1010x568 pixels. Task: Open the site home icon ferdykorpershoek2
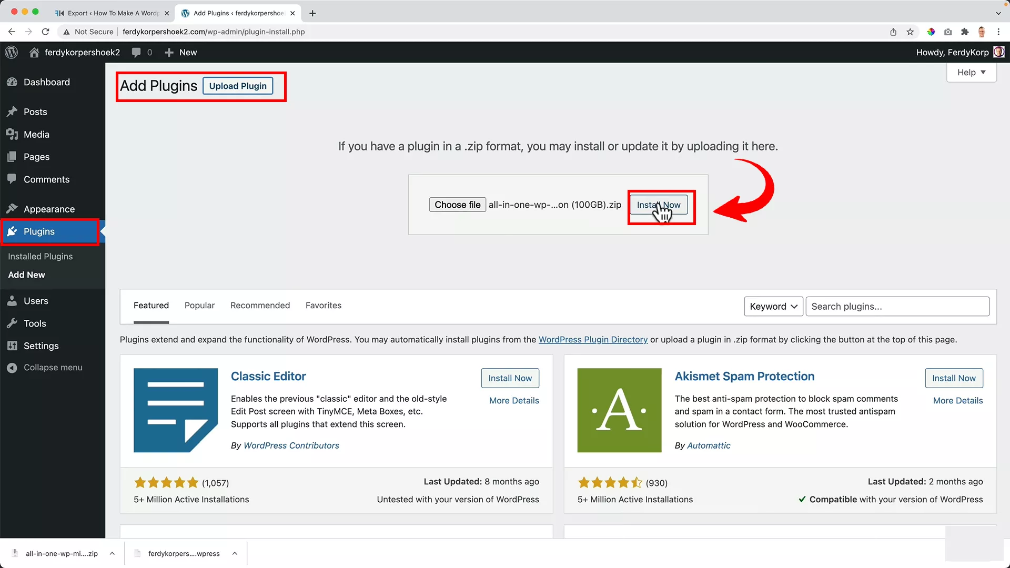[34, 52]
